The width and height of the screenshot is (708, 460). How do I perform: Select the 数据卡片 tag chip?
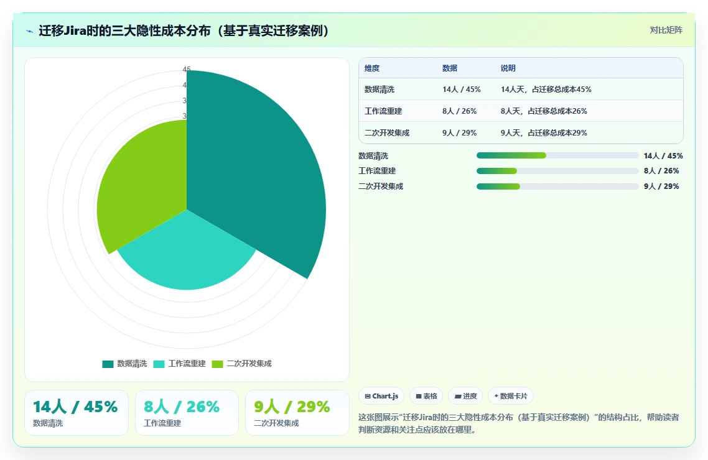click(511, 396)
